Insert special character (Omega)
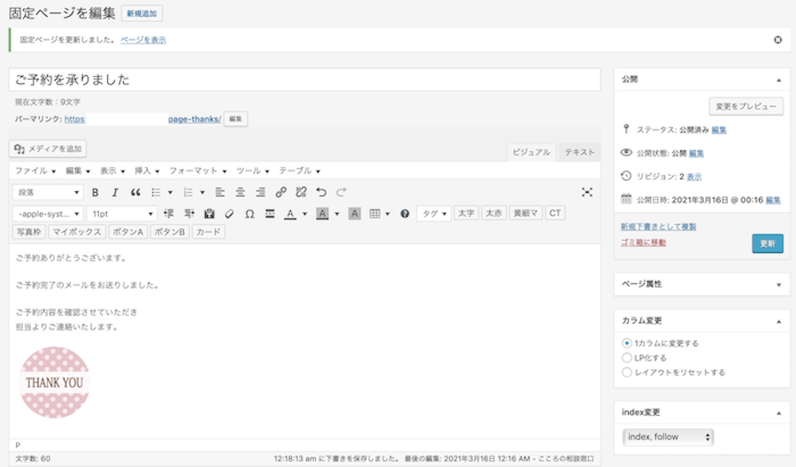This screenshot has width=796, height=467. coord(249,214)
